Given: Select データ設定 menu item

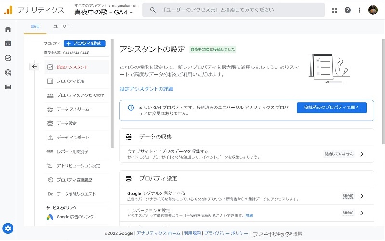Looking at the screenshot, I should pyautogui.click(x=77, y=123).
